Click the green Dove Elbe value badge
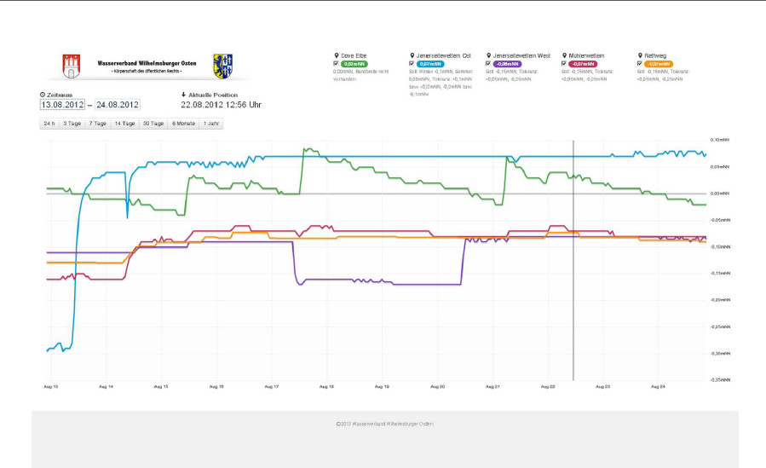766x468 pixels. coord(353,64)
